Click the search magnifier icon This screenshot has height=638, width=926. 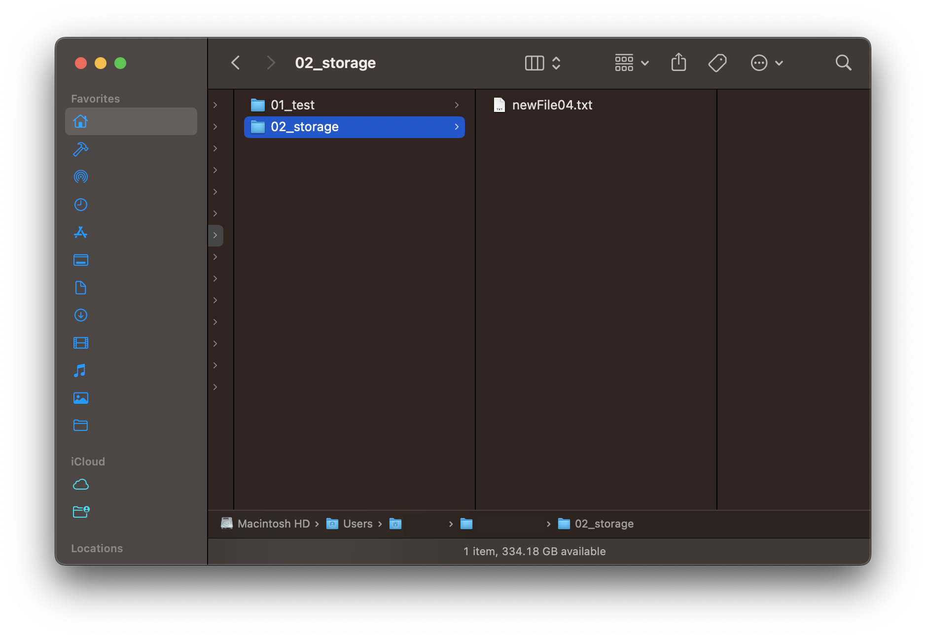[843, 63]
